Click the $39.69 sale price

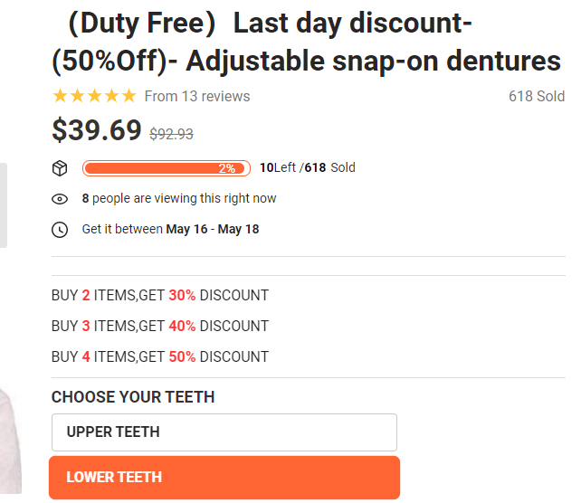(97, 130)
